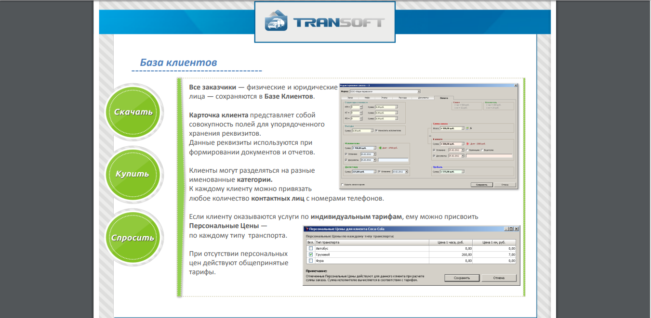Click the text field beside the Документы checkbox
651x318 pixels.
point(490,156)
